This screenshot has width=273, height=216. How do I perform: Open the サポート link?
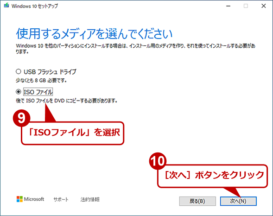61,199
